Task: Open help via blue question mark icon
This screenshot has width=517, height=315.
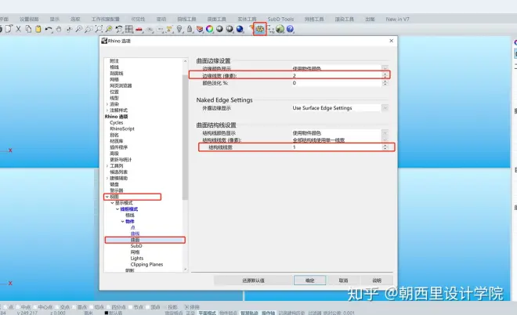Action: click(290, 29)
